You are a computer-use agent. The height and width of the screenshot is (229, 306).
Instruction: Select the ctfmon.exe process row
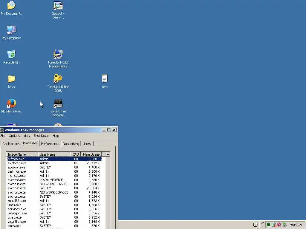click(54, 159)
